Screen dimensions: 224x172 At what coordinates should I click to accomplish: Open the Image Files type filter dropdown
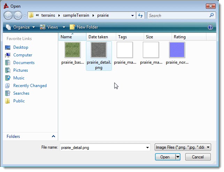tap(183, 147)
